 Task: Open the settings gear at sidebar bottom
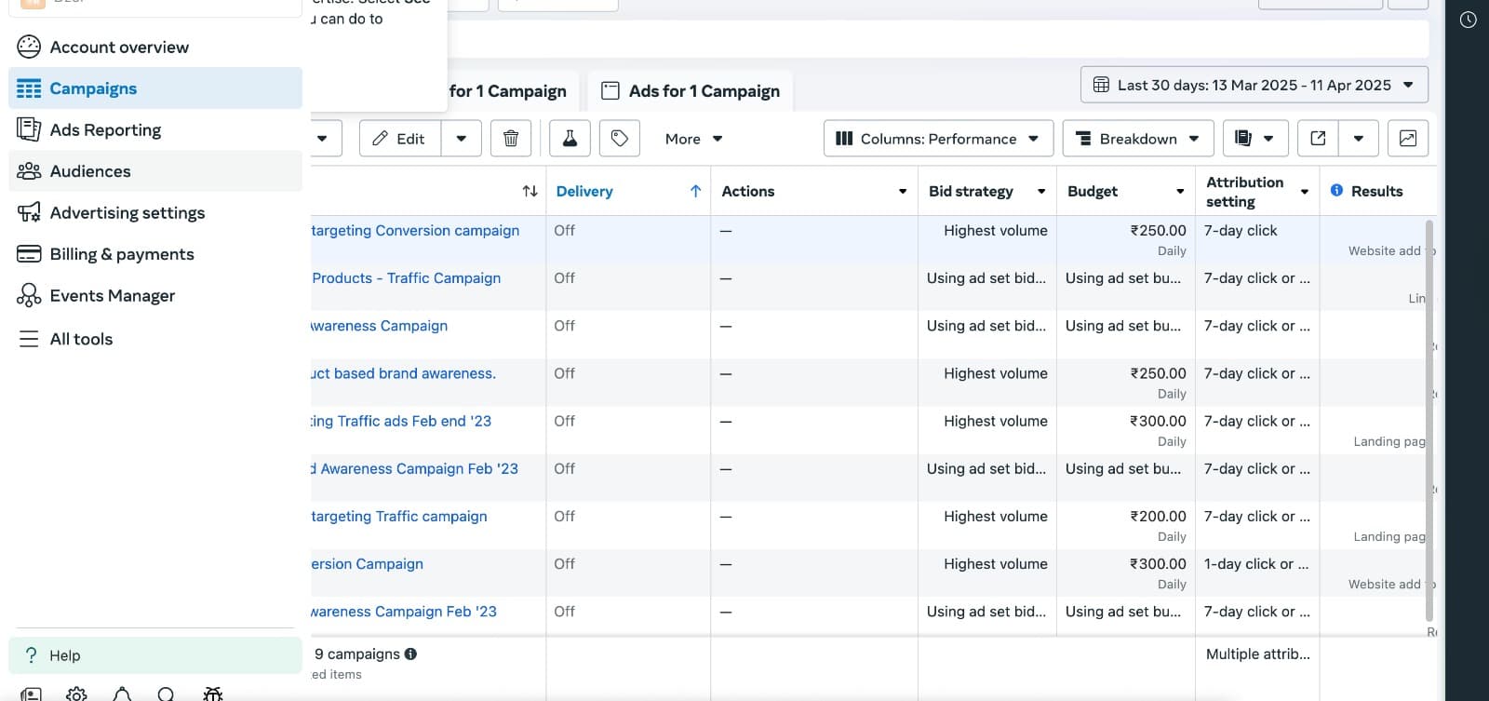tap(76, 694)
